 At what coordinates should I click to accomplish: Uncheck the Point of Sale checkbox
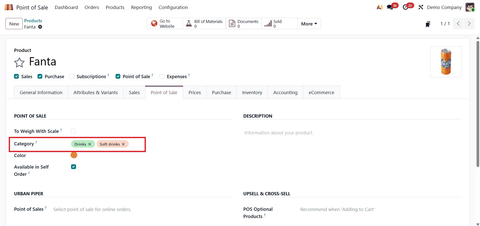118,76
